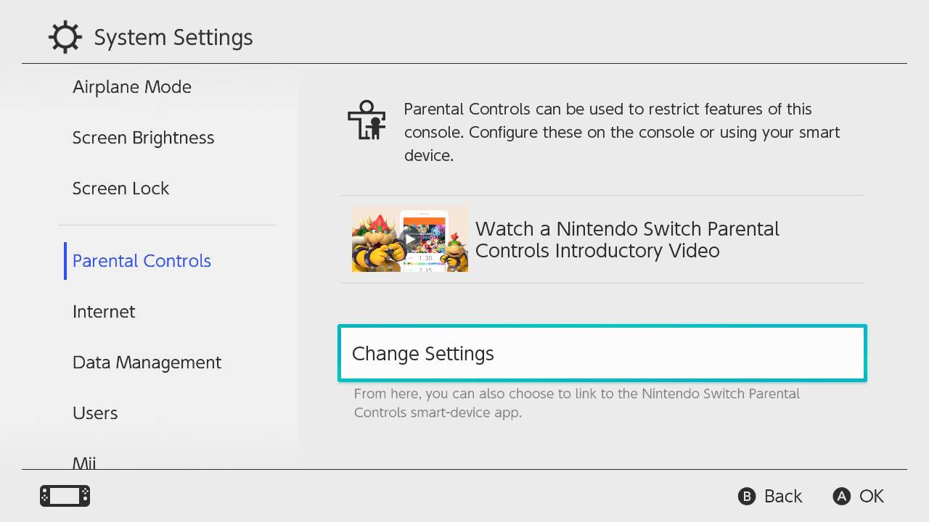Click the handheld console controller icon

tap(65, 496)
